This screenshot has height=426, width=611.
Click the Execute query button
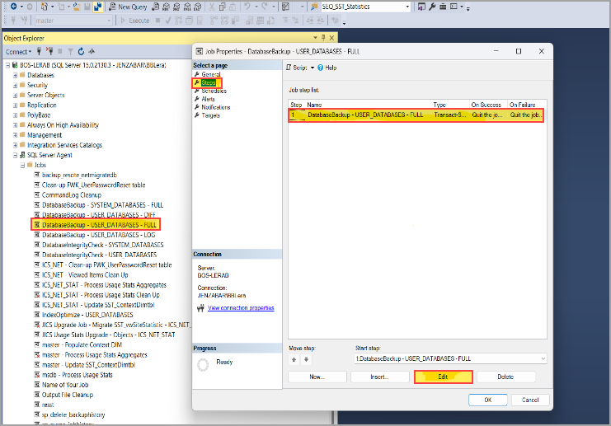[135, 21]
